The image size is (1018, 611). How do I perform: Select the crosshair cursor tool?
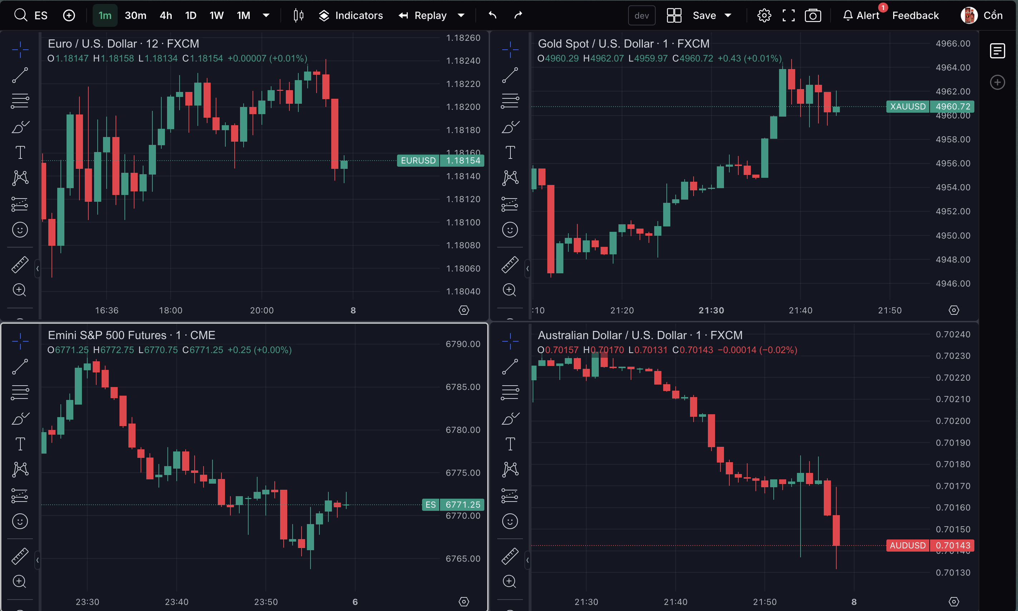pyautogui.click(x=20, y=49)
